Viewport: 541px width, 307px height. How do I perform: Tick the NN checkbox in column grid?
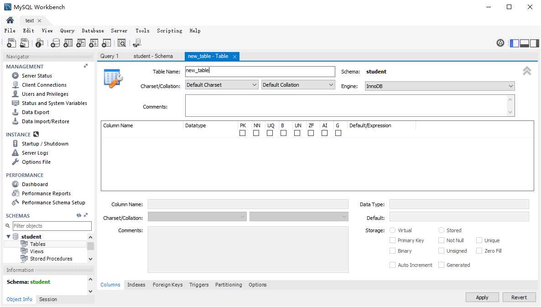click(256, 133)
